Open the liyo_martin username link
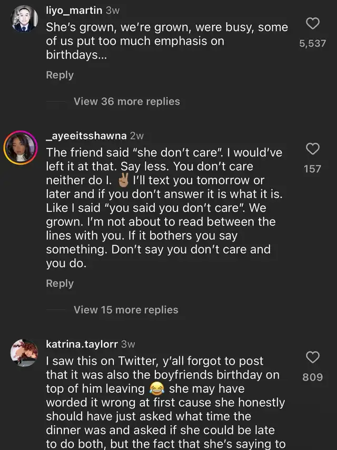 74,10
